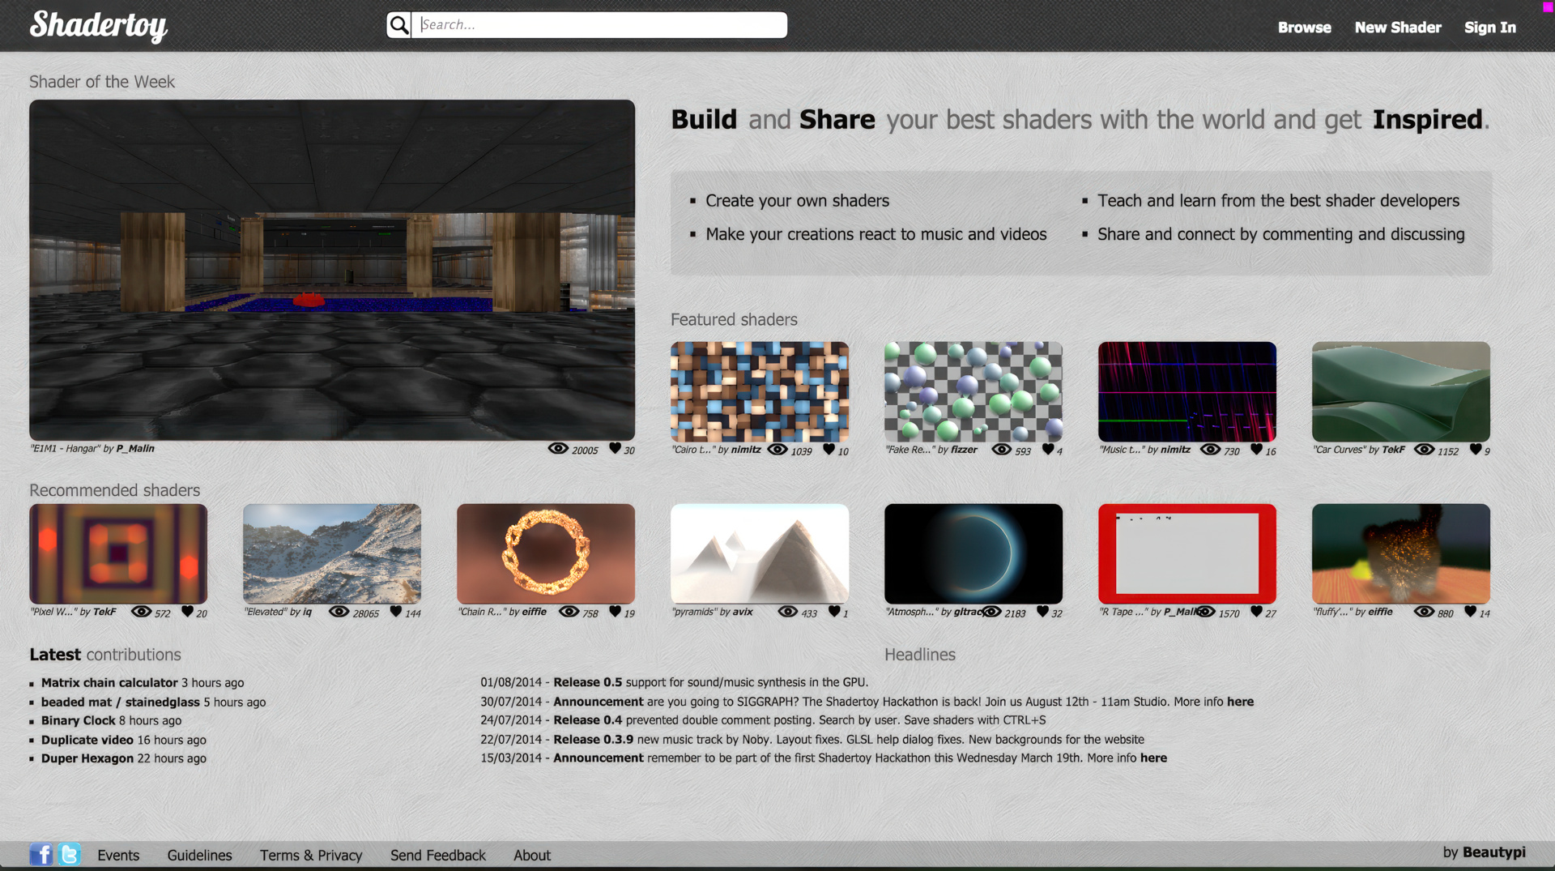Open the Chain R... golden ring thumbnail
The image size is (1555, 871).
click(545, 553)
